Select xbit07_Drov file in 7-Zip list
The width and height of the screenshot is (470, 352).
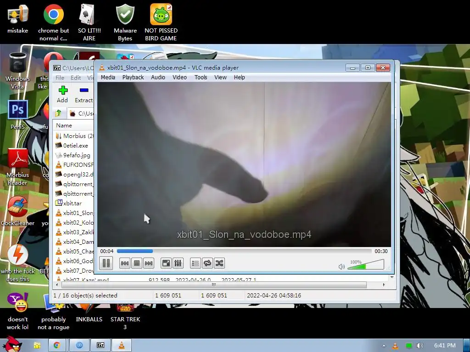click(x=74, y=270)
